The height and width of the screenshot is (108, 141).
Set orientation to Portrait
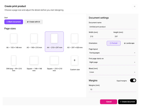click(x=114, y=43)
